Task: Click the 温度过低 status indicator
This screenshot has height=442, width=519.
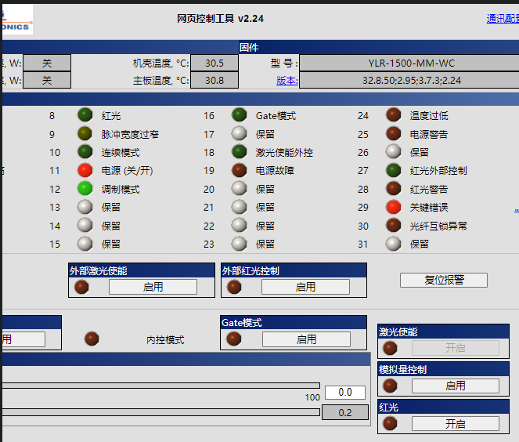Action: click(393, 115)
